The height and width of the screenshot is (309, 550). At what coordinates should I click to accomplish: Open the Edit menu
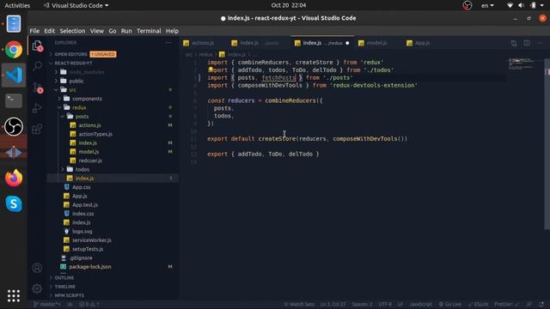[50, 31]
